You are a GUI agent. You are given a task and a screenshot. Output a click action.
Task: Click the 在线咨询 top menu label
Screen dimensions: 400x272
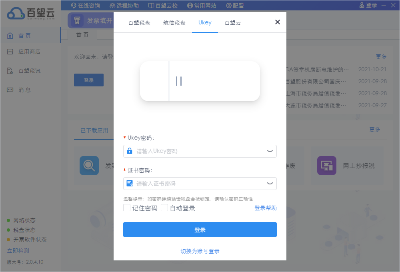89,5
